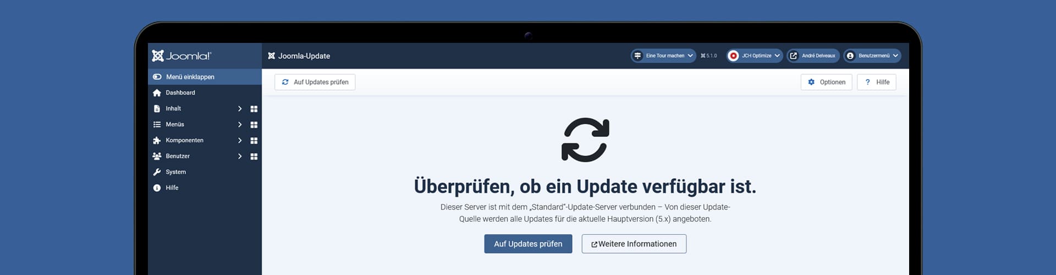
Task: Open the Benutzermenü dropdown
Action: click(872, 56)
